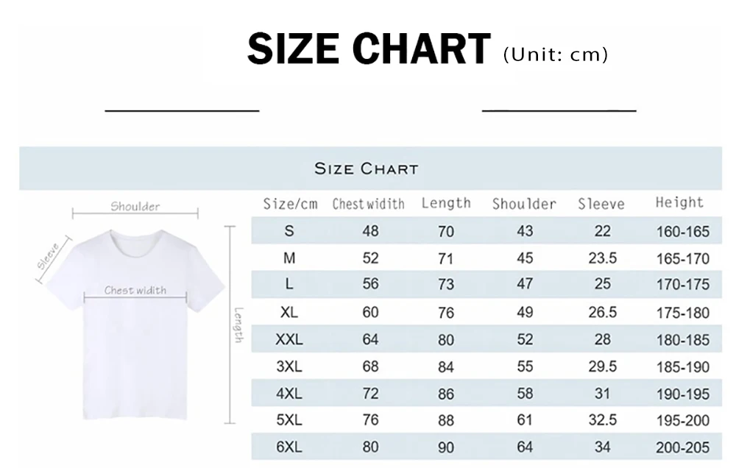Select the S size row label

point(289,231)
